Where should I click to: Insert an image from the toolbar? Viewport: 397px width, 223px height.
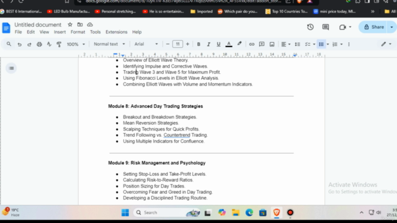pyautogui.click(x=272, y=44)
